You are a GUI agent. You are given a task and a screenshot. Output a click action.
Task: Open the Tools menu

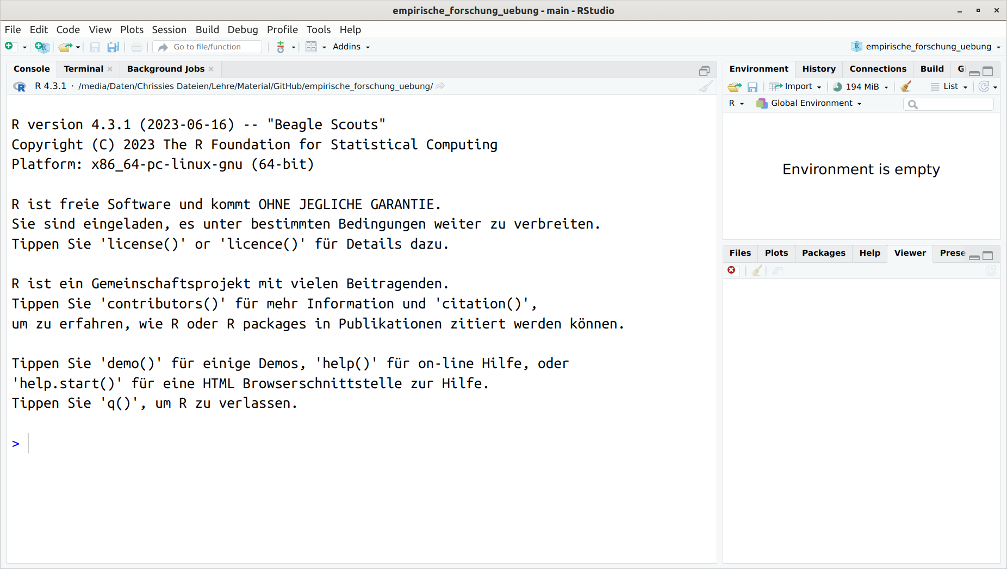318,30
